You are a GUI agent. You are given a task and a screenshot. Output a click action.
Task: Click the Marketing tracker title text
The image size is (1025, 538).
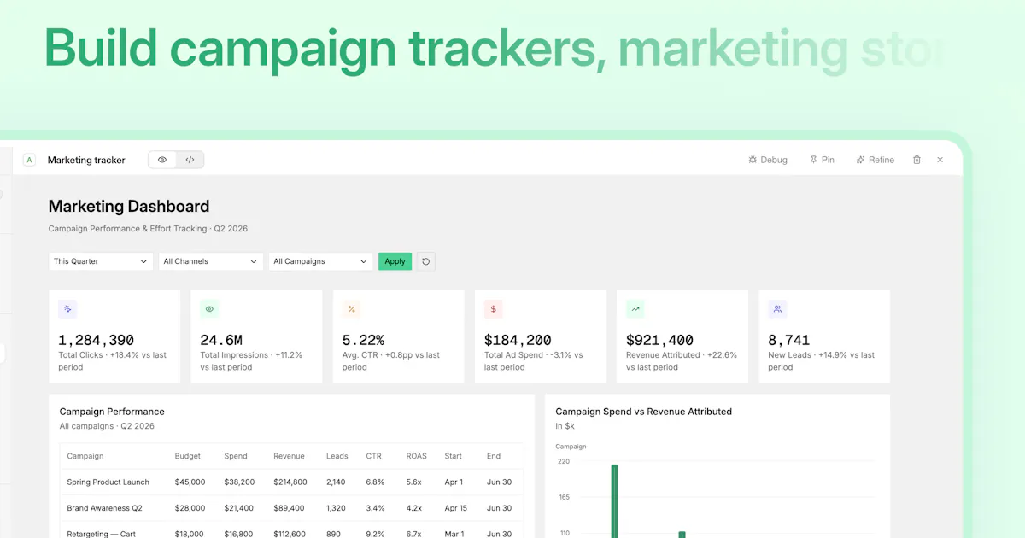pyautogui.click(x=86, y=160)
